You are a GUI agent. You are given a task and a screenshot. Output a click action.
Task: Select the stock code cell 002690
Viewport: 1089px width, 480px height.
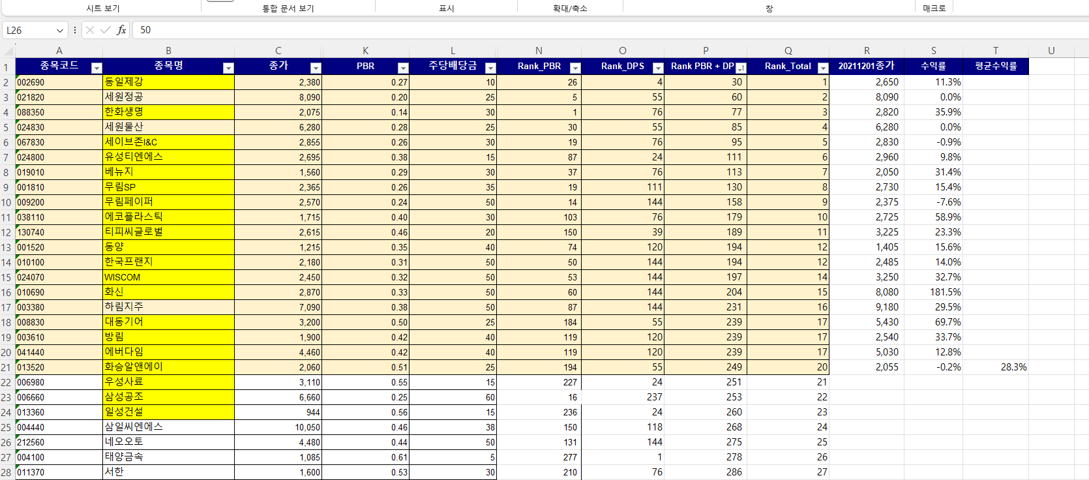click(59, 82)
